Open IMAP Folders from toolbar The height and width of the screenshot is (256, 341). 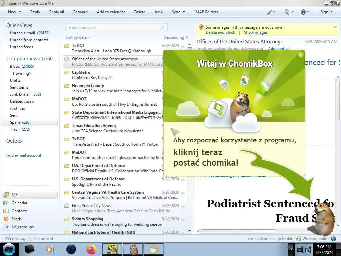pyautogui.click(x=206, y=12)
